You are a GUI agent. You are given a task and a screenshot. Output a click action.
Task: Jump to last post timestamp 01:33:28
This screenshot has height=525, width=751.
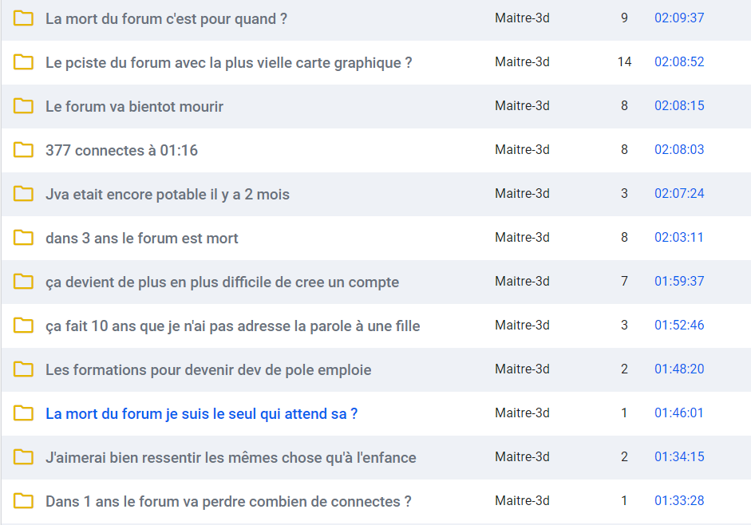pos(679,500)
